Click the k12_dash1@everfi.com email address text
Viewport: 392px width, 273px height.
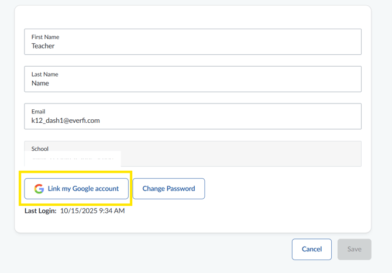66,121
